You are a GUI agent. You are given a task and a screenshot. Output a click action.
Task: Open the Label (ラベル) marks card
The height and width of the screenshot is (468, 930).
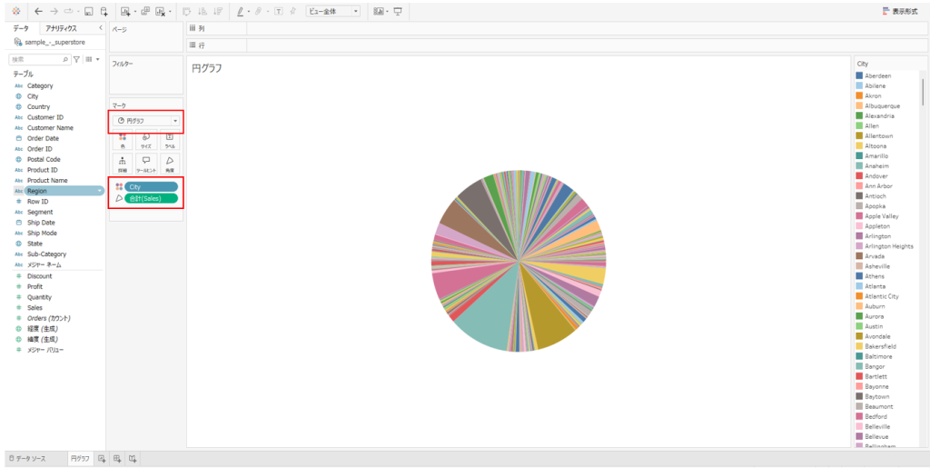[169, 140]
